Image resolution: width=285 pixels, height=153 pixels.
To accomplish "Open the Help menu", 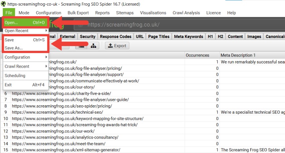I will coord(232,13).
